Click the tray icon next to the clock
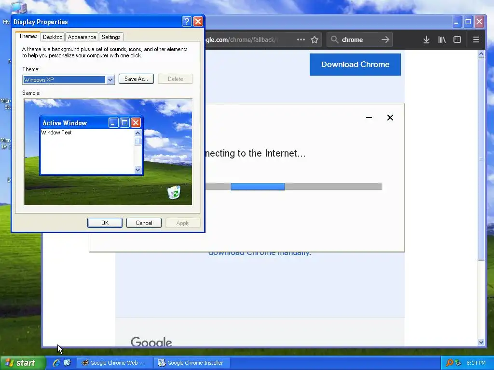Viewport: 494px width, 370px height. tap(458, 363)
